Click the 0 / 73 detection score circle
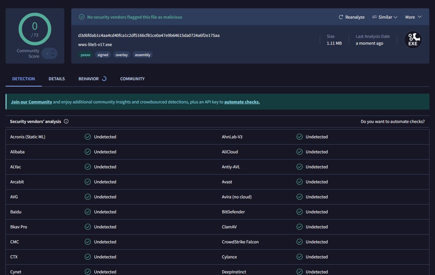The width and height of the screenshot is (435, 275). 35,29
